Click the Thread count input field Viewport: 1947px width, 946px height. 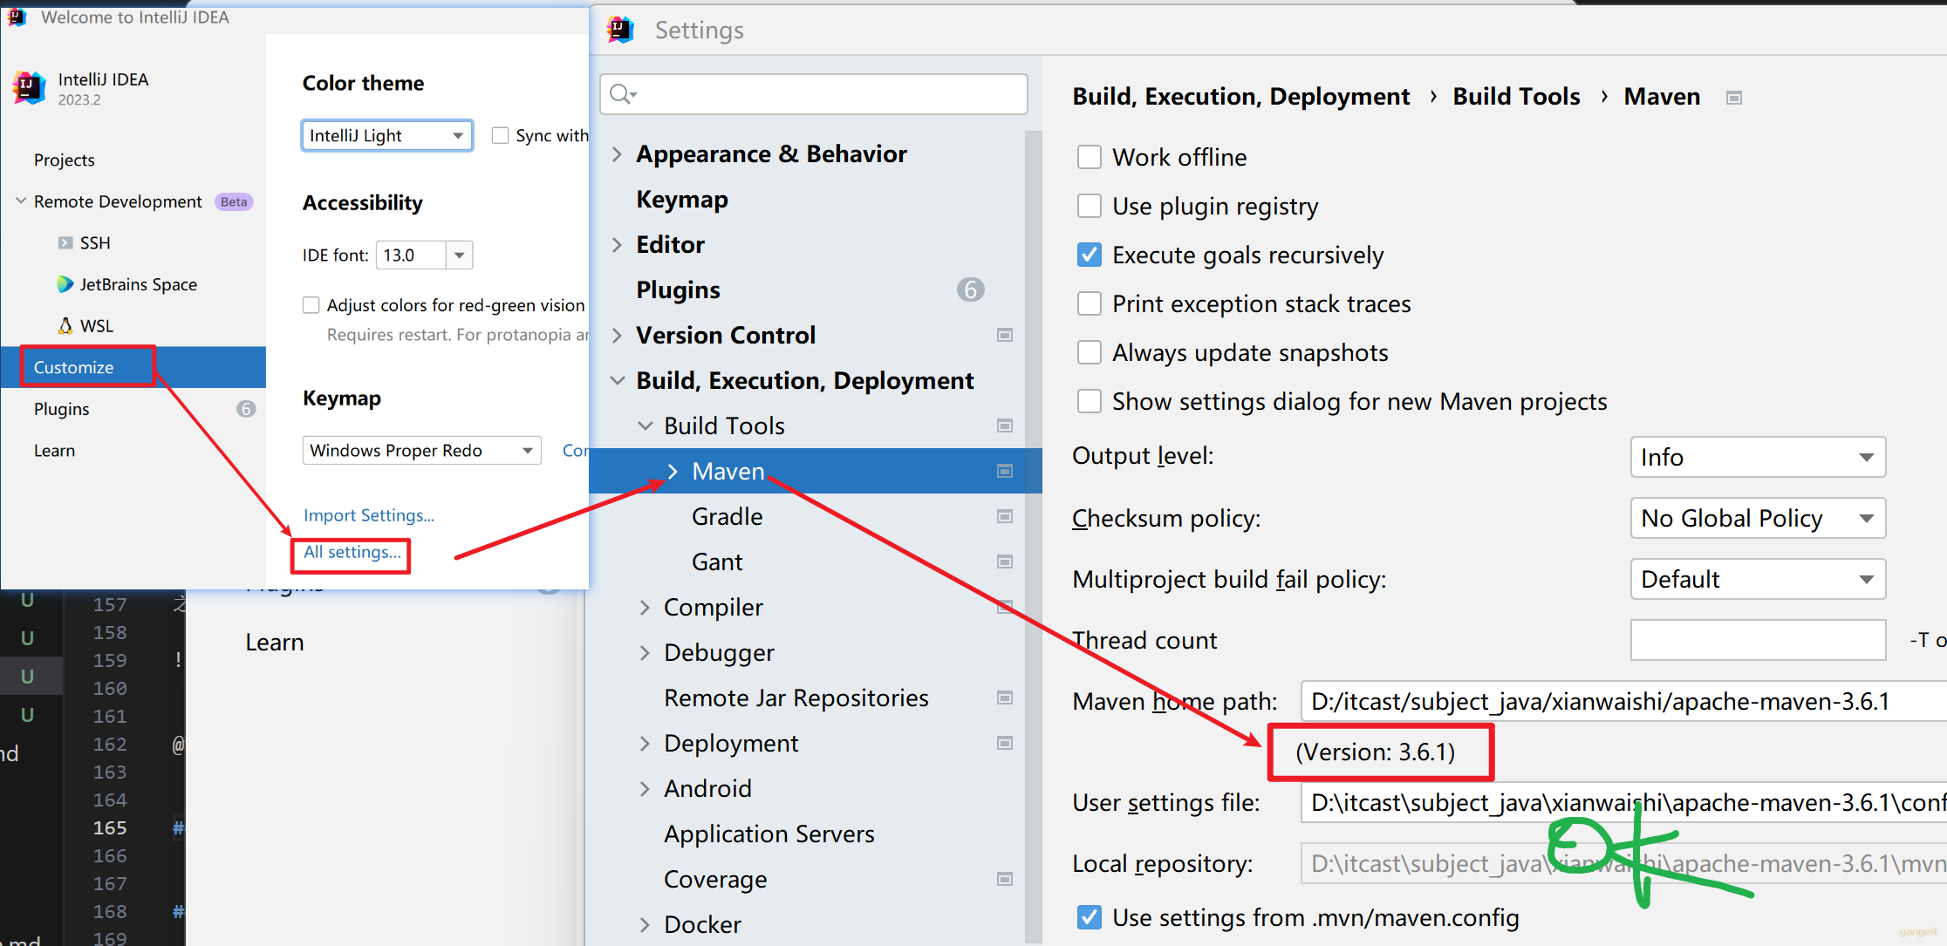1758,640
